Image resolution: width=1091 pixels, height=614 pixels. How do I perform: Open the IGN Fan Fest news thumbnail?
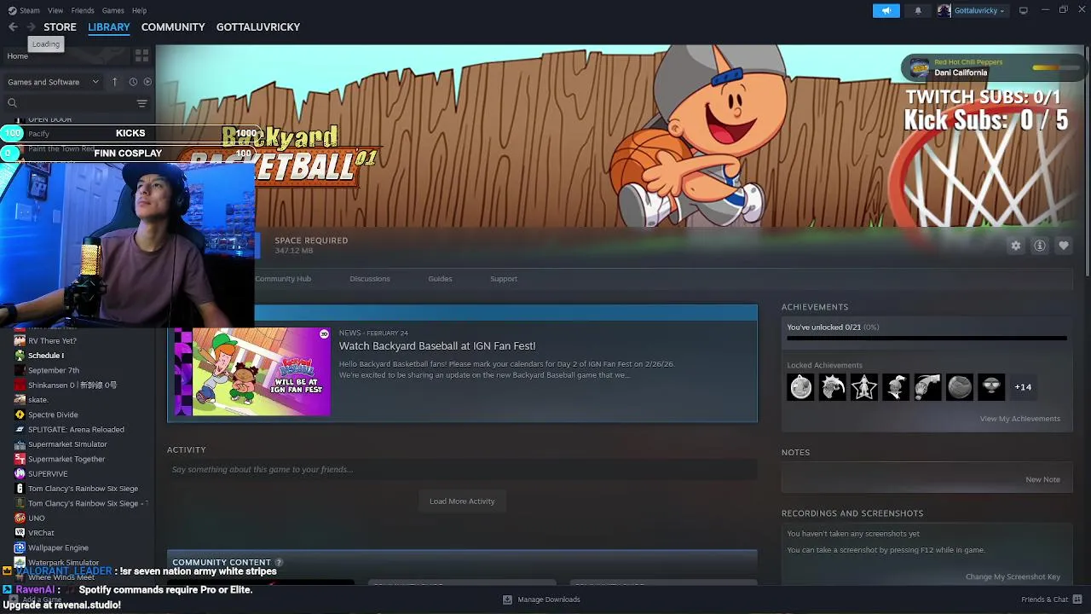tap(252, 371)
